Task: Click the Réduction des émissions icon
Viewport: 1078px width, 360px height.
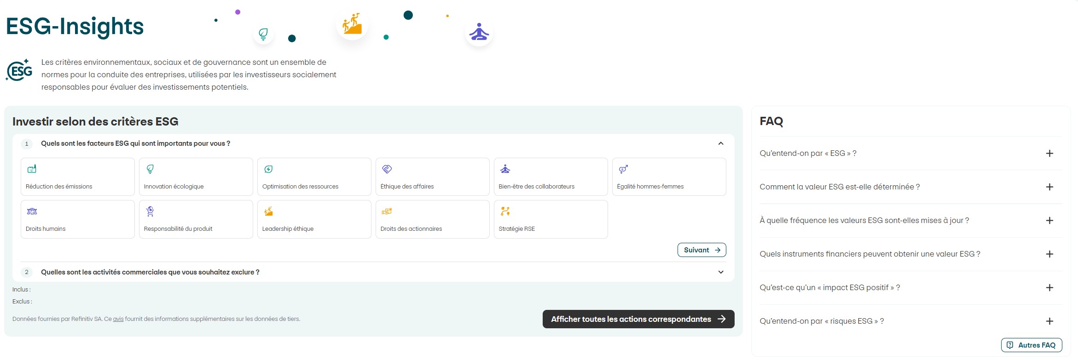Action: point(32,169)
